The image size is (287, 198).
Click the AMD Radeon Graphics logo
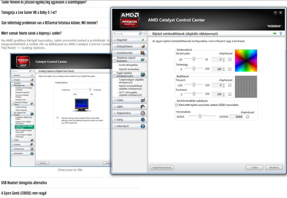(x=130, y=20)
